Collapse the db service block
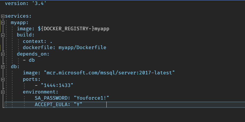Screen dimensions: 245x122 click(3, 67)
